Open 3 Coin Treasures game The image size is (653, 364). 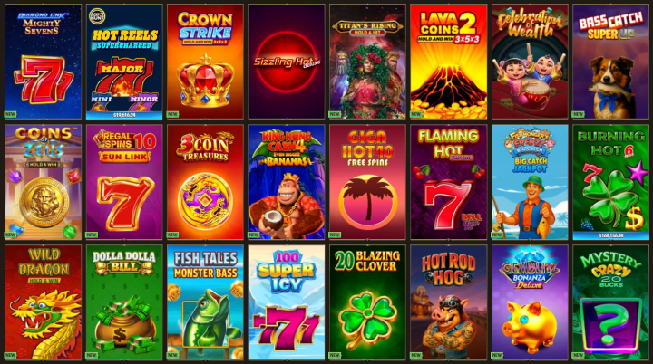(x=205, y=182)
